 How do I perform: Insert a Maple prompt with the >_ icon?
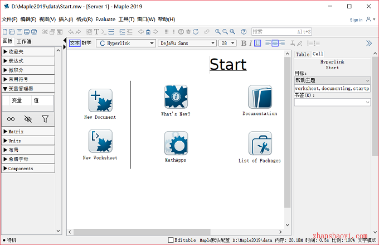(104, 32)
